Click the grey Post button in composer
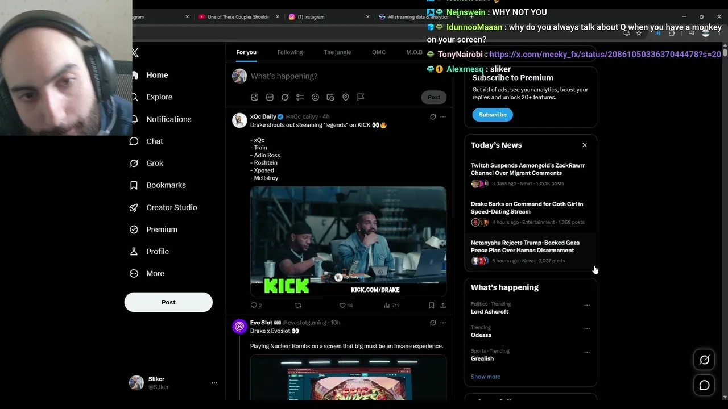728x409 pixels. [x=434, y=97]
